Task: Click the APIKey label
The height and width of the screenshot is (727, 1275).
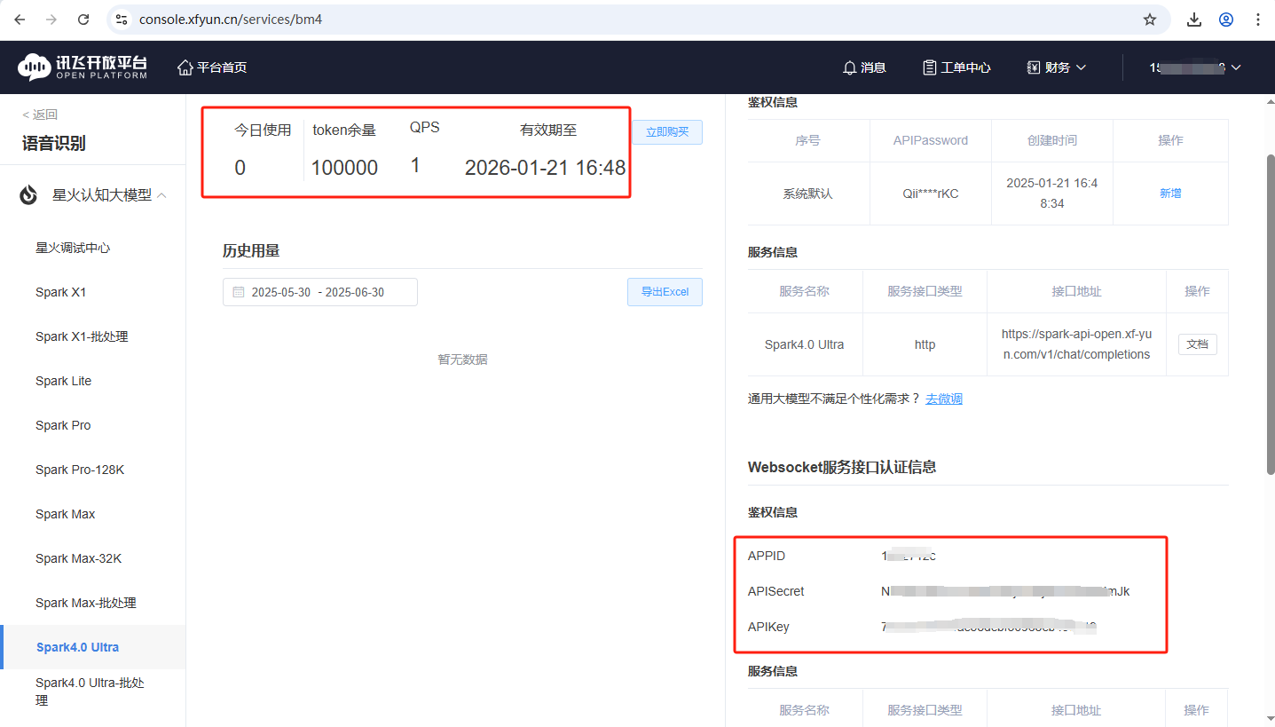Action: click(x=768, y=627)
